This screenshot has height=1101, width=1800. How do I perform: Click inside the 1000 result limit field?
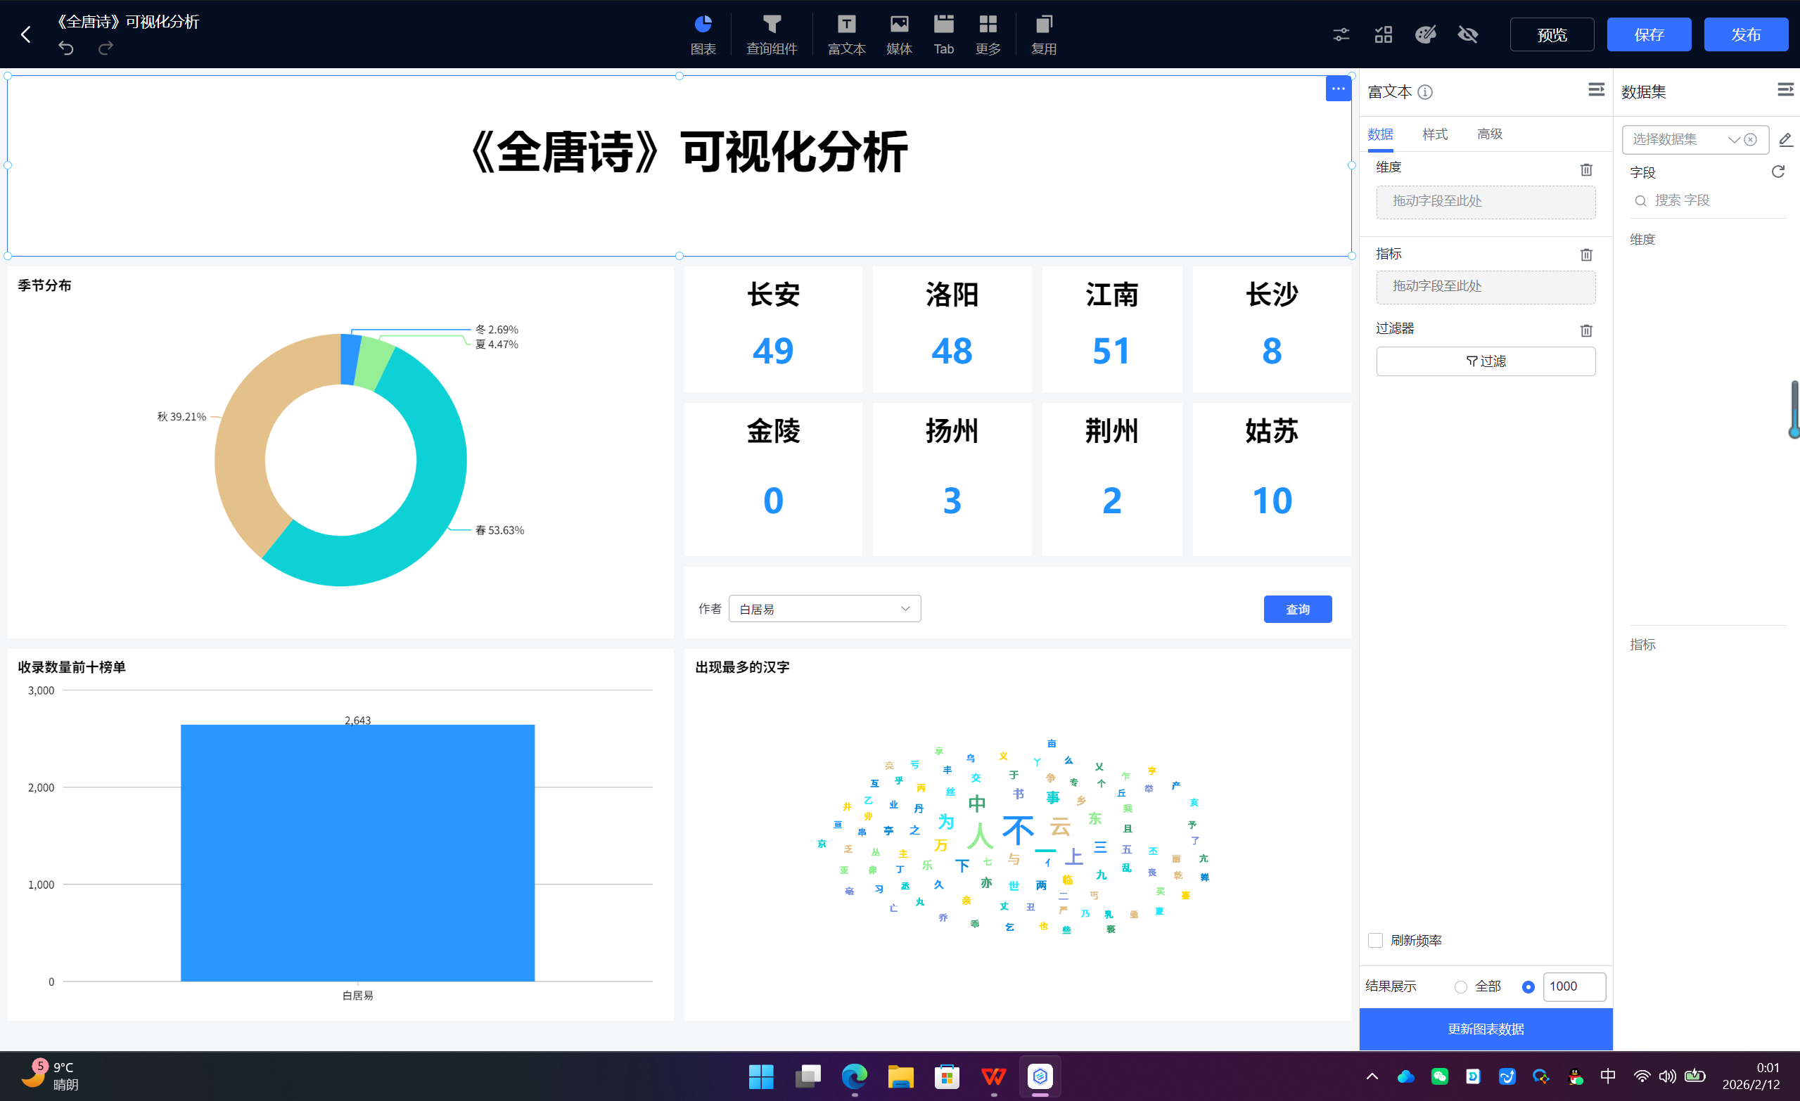click(1574, 986)
